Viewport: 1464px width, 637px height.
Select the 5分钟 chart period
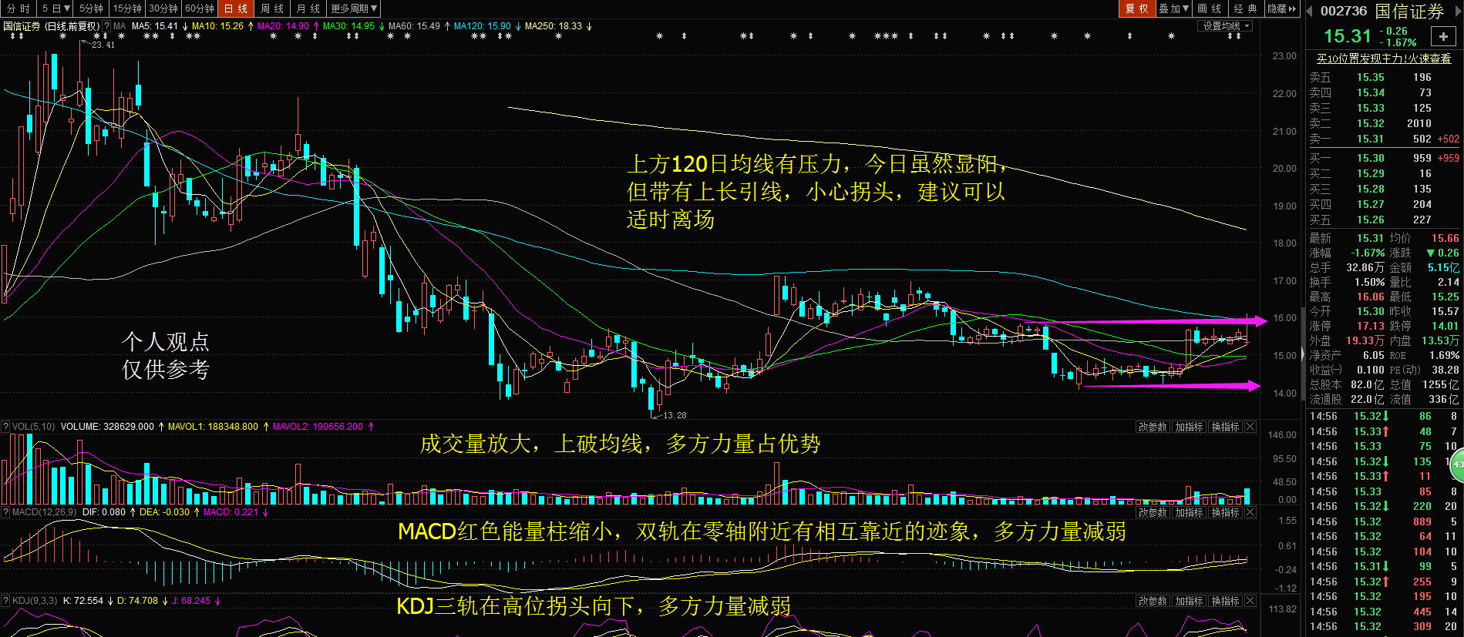tap(91, 8)
